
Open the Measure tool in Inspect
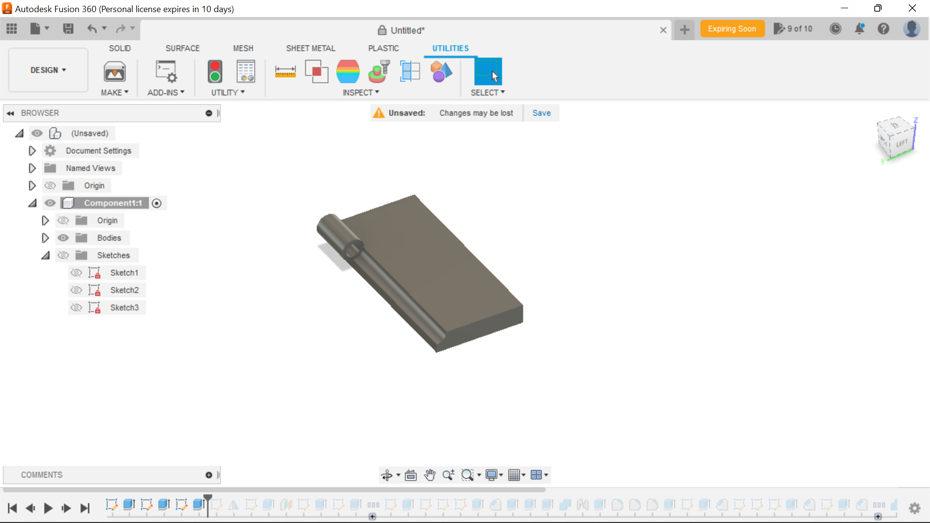click(x=285, y=72)
